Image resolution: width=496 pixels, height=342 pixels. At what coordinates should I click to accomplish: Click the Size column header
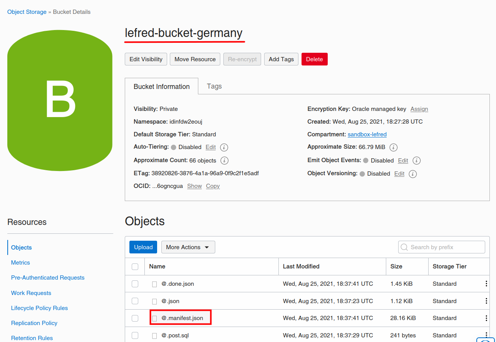tap(396, 267)
